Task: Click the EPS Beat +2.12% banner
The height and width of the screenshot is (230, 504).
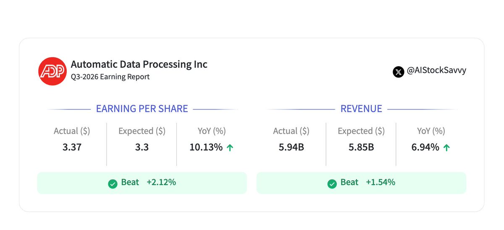Action: point(142,183)
